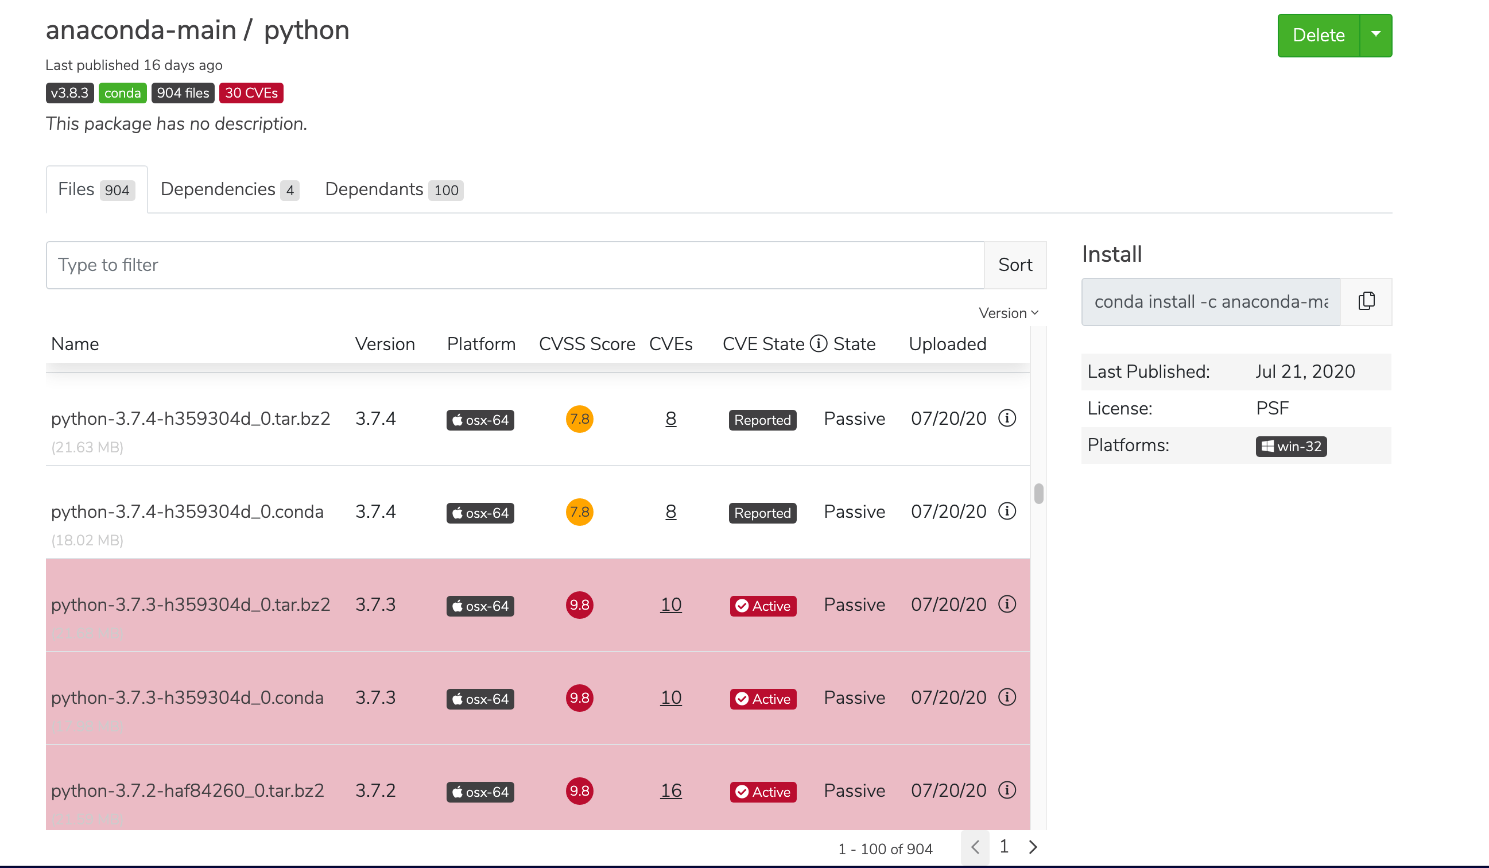This screenshot has width=1489, height=868.
Task: Click the green Delete button
Action: click(1319, 35)
